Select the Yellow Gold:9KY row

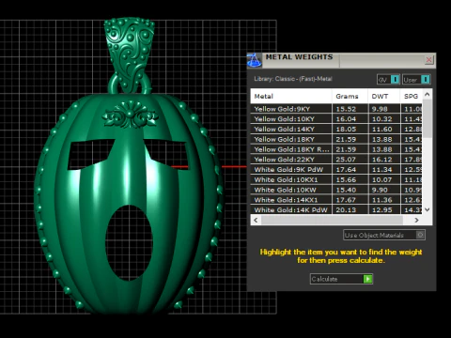click(x=336, y=109)
